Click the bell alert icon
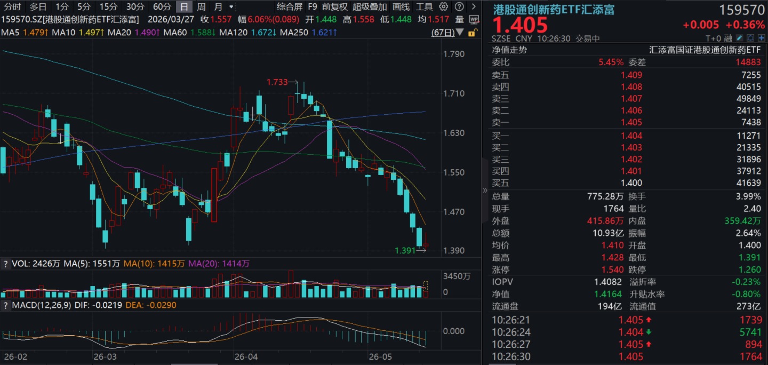This screenshot has width=768, height=365. [x=750, y=38]
